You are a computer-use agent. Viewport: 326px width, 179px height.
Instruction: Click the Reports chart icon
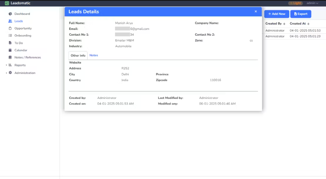10,65
